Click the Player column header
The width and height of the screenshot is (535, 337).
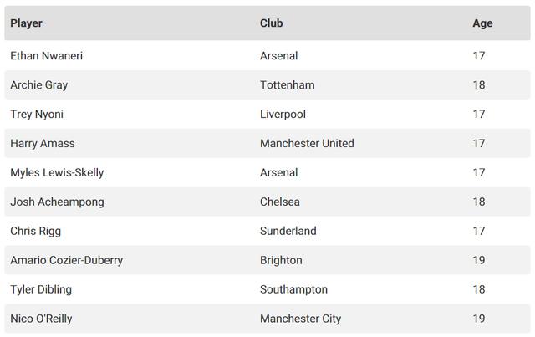point(26,23)
